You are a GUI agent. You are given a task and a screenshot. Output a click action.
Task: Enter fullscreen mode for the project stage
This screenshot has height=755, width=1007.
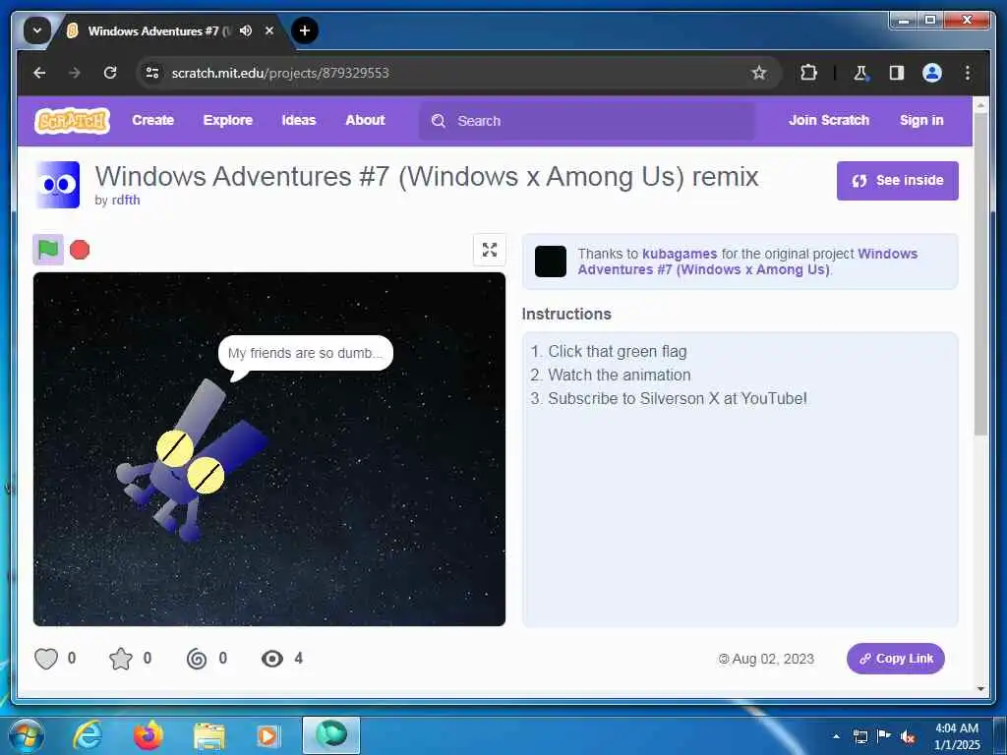click(x=490, y=250)
